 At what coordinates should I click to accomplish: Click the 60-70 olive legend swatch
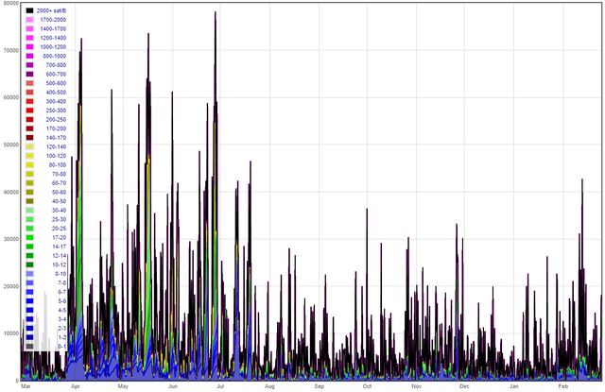pyautogui.click(x=29, y=183)
